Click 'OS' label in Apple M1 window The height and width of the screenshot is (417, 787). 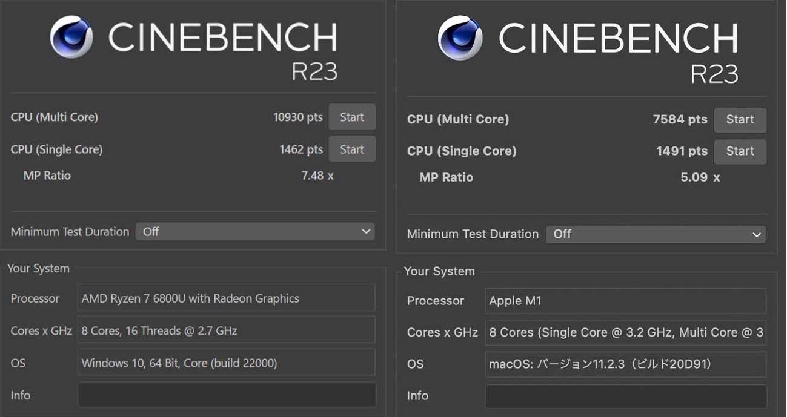coord(416,364)
